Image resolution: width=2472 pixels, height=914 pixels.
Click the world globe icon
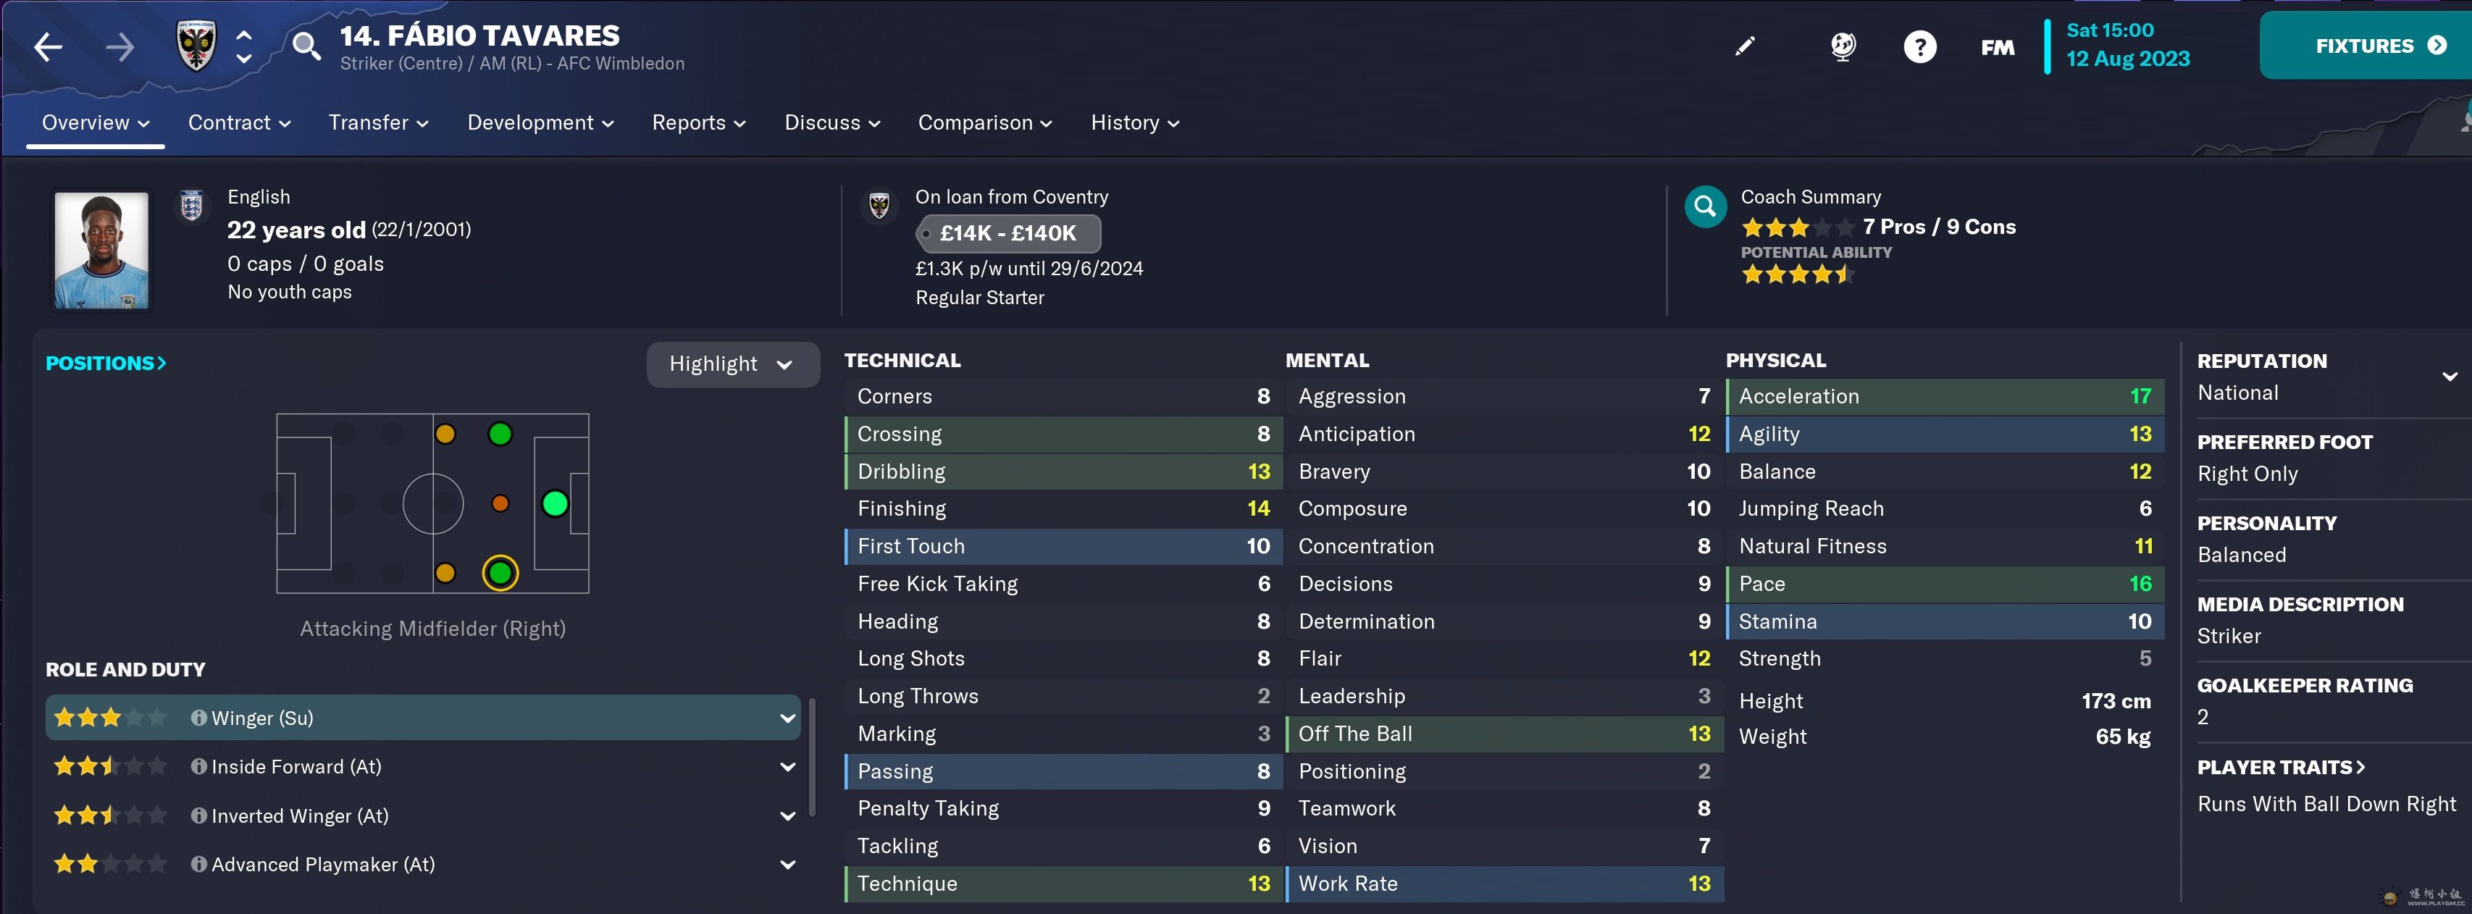pos(1843,47)
